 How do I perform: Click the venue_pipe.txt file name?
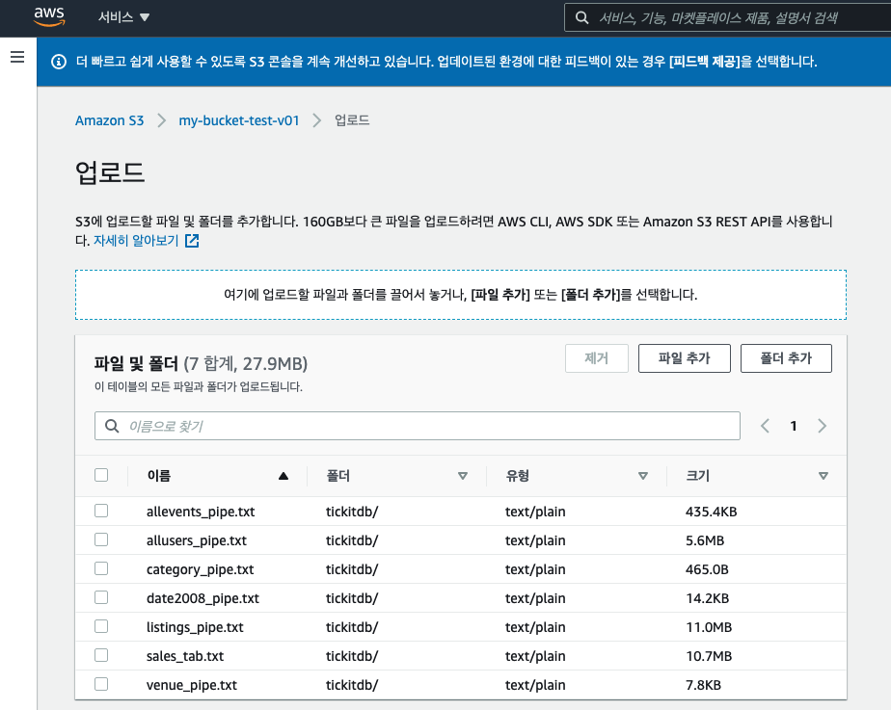click(x=192, y=686)
